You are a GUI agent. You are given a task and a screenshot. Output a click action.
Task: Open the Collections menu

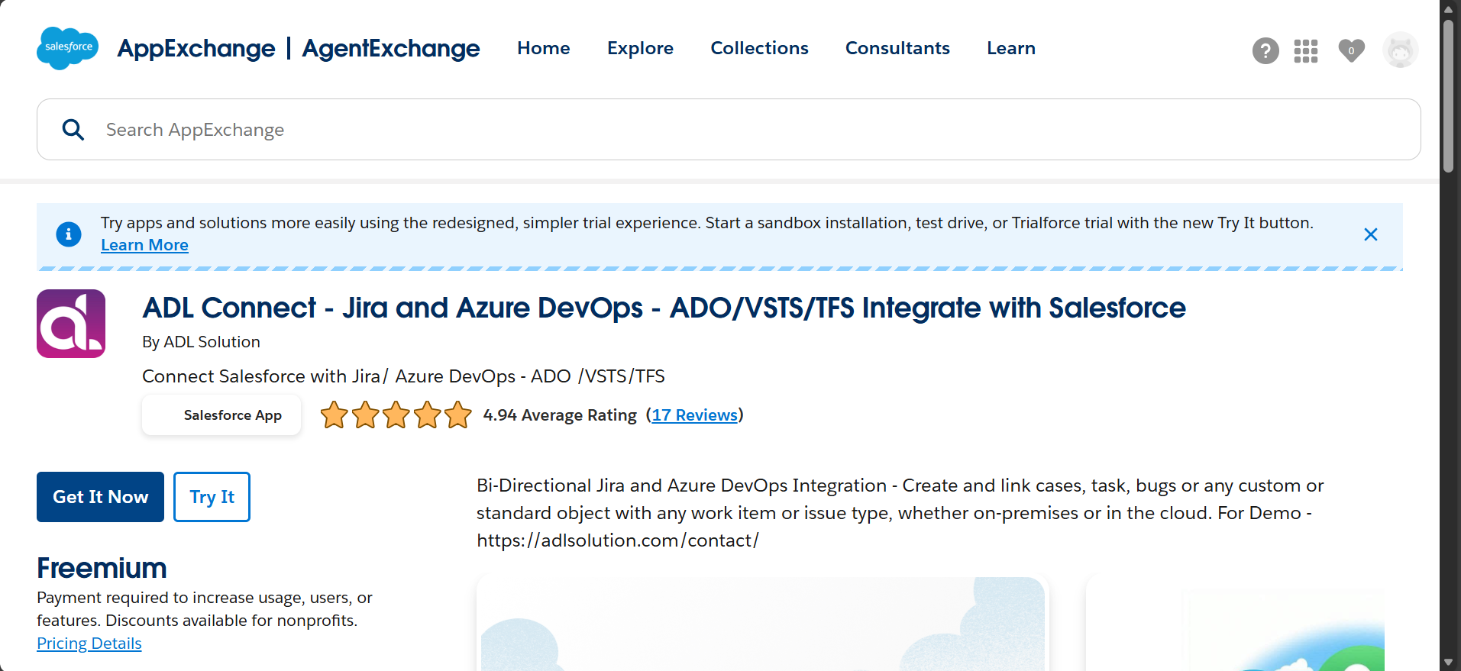coord(759,48)
